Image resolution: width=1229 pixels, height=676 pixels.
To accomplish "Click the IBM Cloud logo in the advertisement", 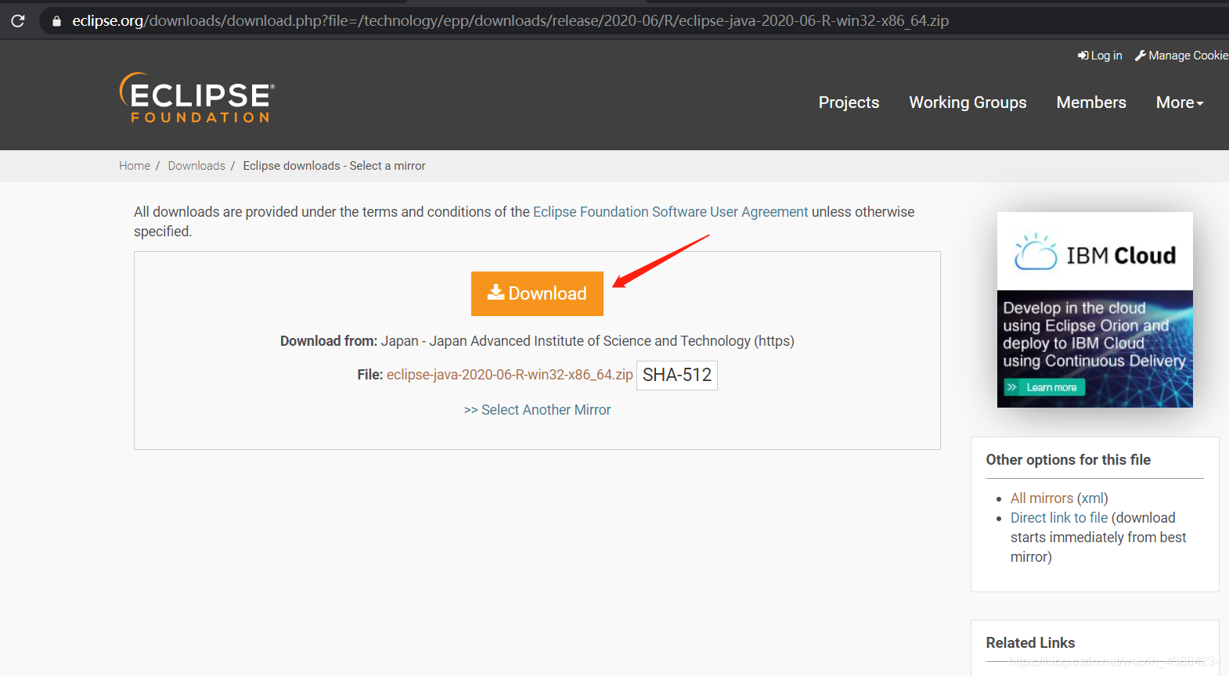I will [1095, 252].
